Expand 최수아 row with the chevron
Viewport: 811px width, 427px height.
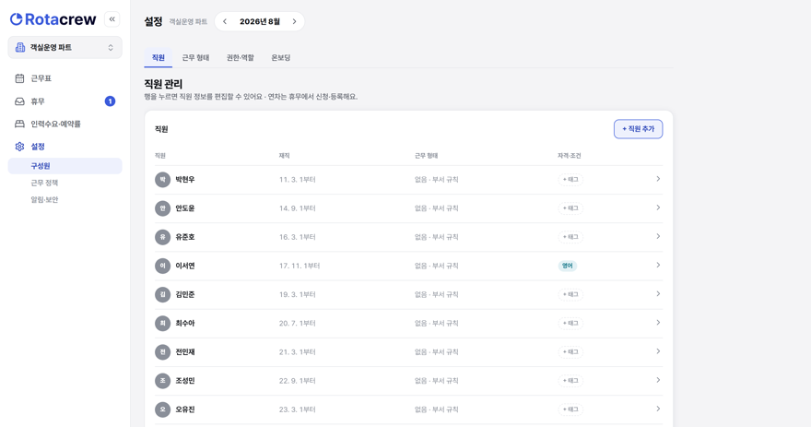[658, 323]
